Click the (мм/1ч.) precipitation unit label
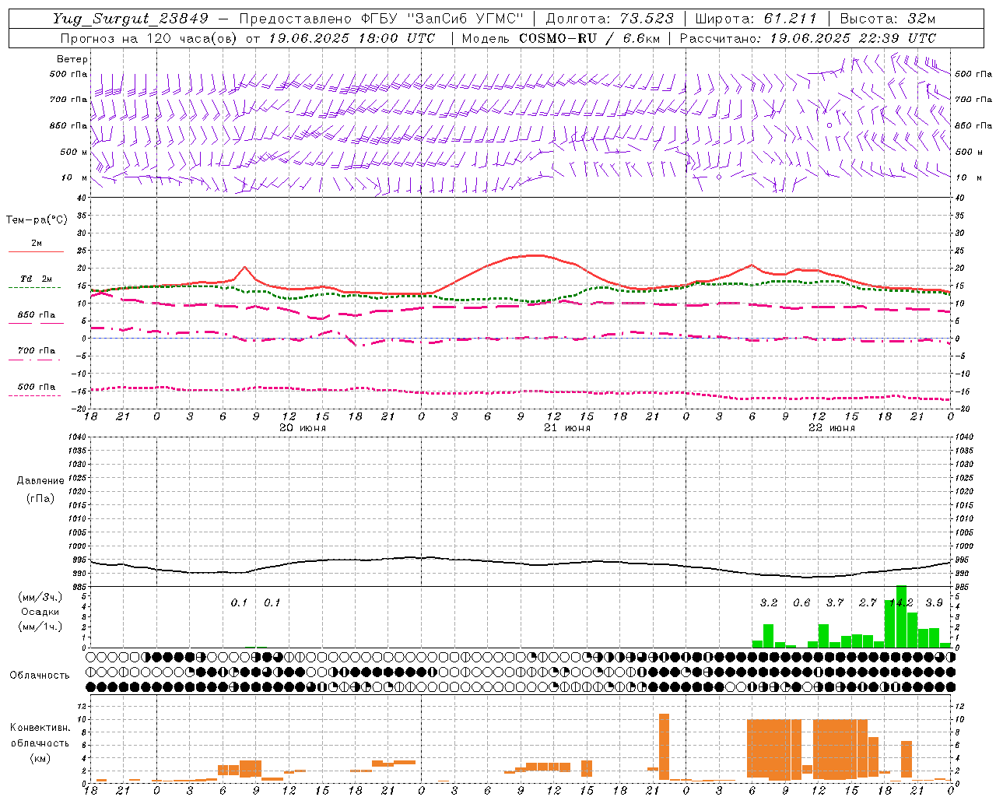Screen dimensions: 996x797 (x=40, y=627)
